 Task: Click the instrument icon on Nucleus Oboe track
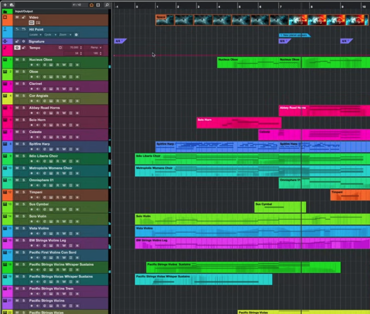5,60
